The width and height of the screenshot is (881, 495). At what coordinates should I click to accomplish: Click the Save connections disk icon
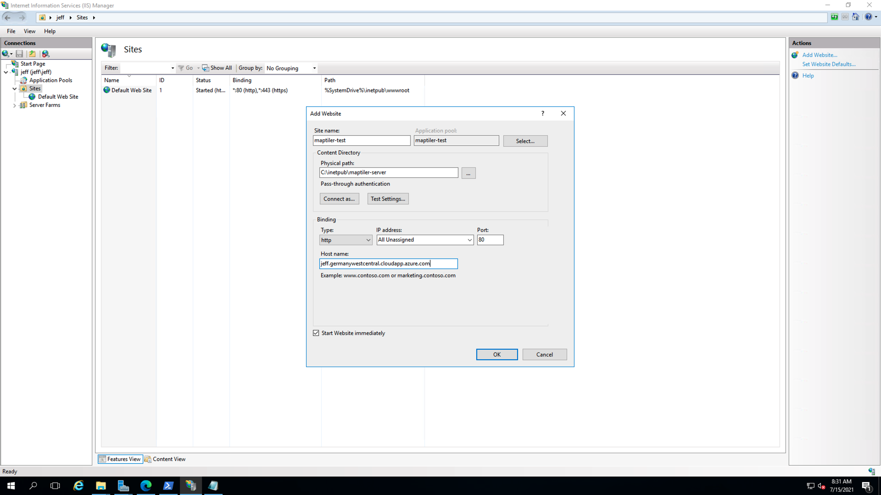tap(19, 54)
